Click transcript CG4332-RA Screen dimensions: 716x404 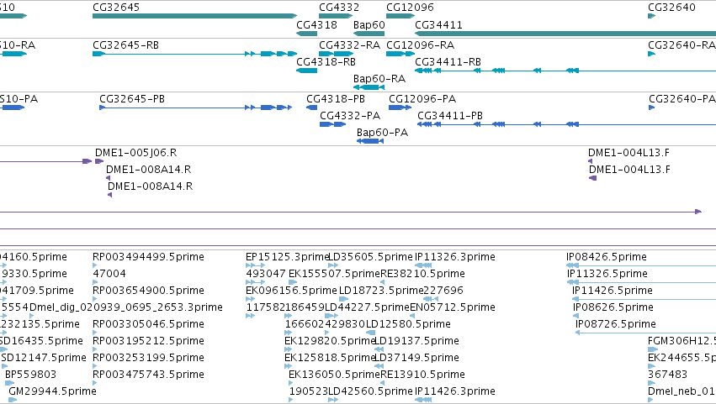[336, 54]
